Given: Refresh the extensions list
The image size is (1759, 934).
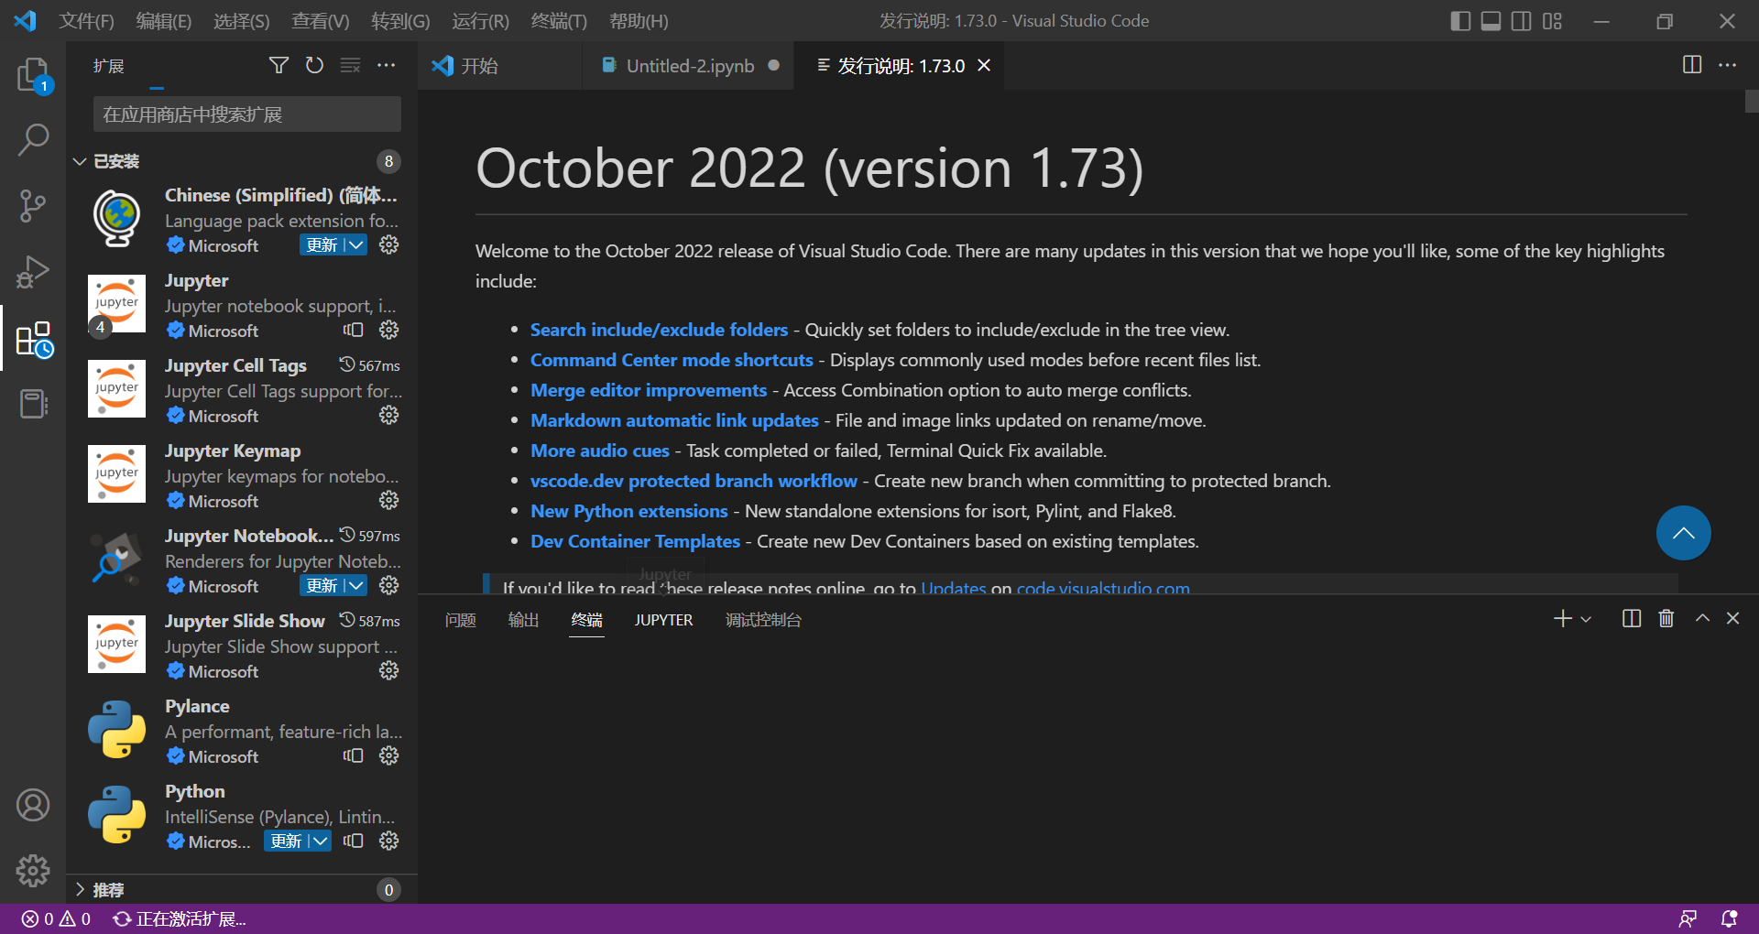Looking at the screenshot, I should coord(314,65).
